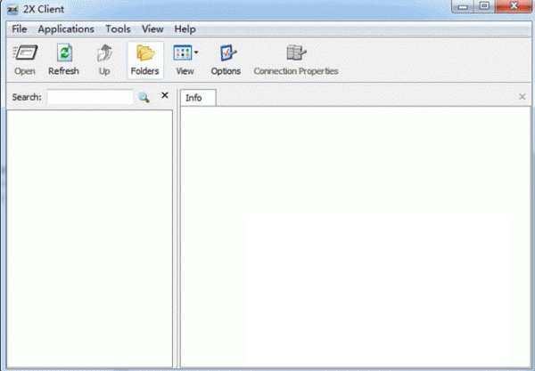The width and height of the screenshot is (535, 371).
Task: Open the File menu
Action: pos(20,28)
